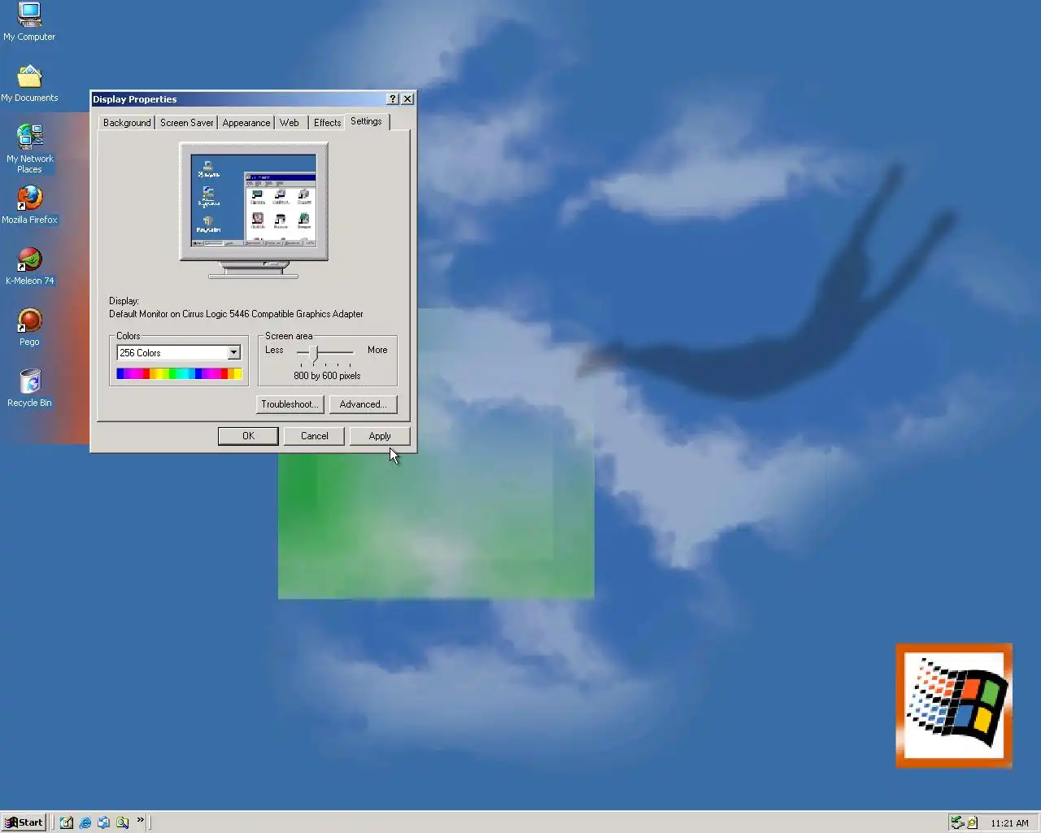Expand quick launch overflow chevron

(140, 820)
